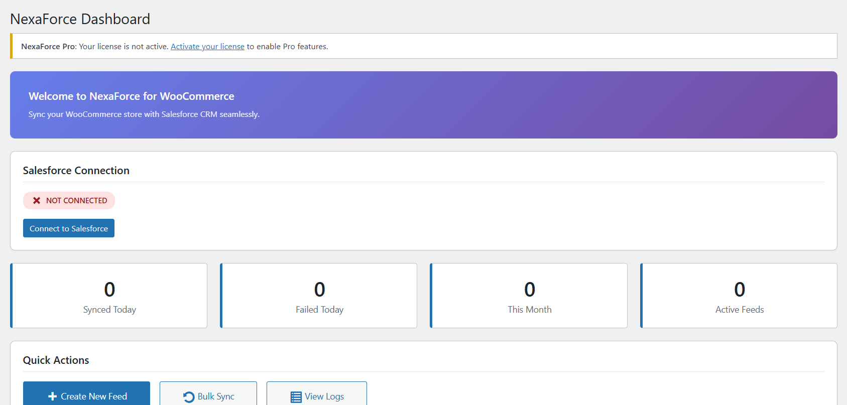Screen dimensions: 847x405
Task: Click the refresh icon on Bulk Sync
Action: pyautogui.click(x=189, y=397)
